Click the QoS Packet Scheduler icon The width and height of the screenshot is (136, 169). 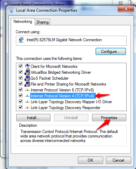pyautogui.click(x=27, y=78)
